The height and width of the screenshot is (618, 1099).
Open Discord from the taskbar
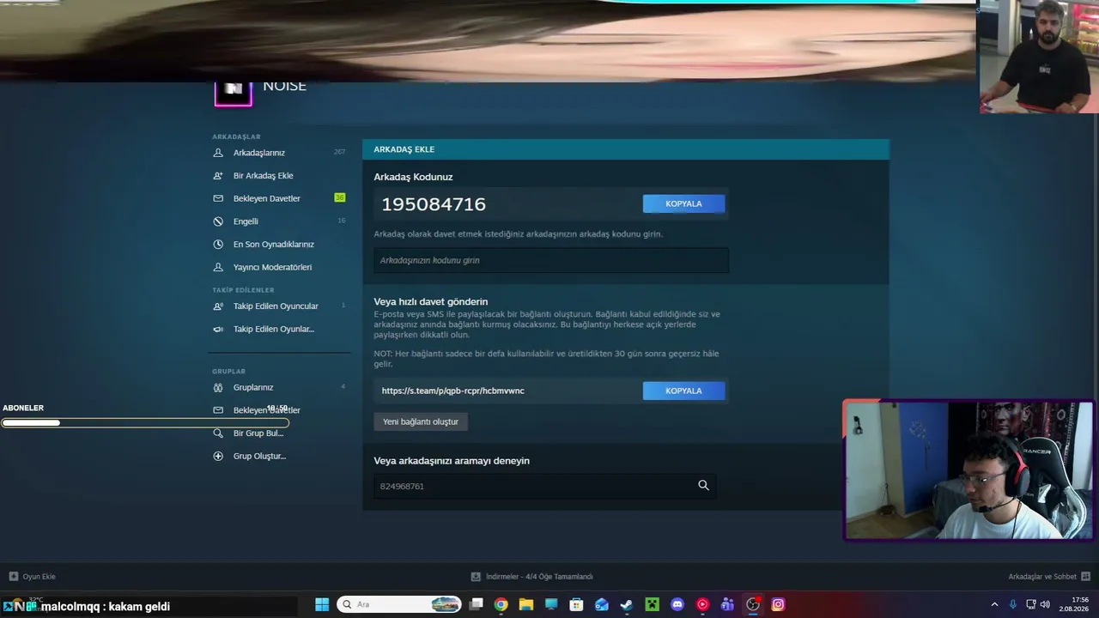tap(677, 604)
